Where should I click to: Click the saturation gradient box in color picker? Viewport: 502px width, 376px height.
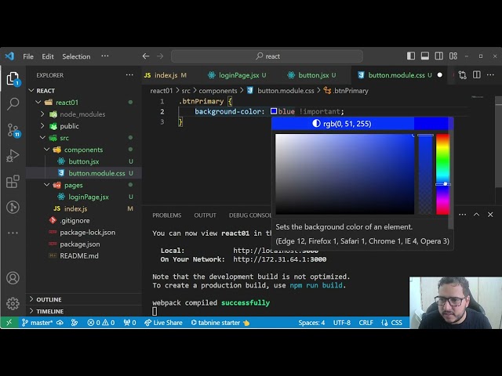pyautogui.click(x=345, y=174)
